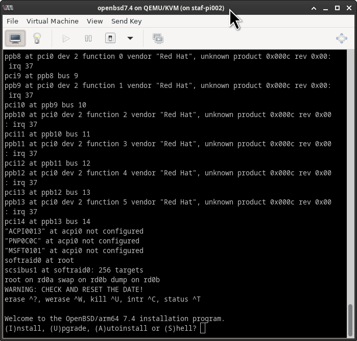Close the openbsd7.4 VM window
The height and width of the screenshot is (341, 357).
pyautogui.click(x=348, y=8)
